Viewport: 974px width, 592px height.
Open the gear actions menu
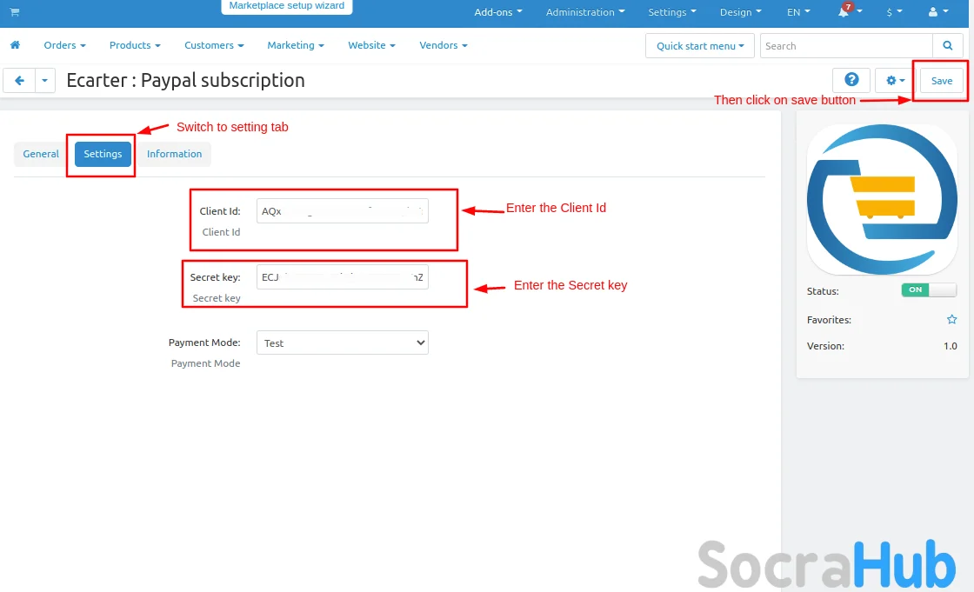(895, 81)
